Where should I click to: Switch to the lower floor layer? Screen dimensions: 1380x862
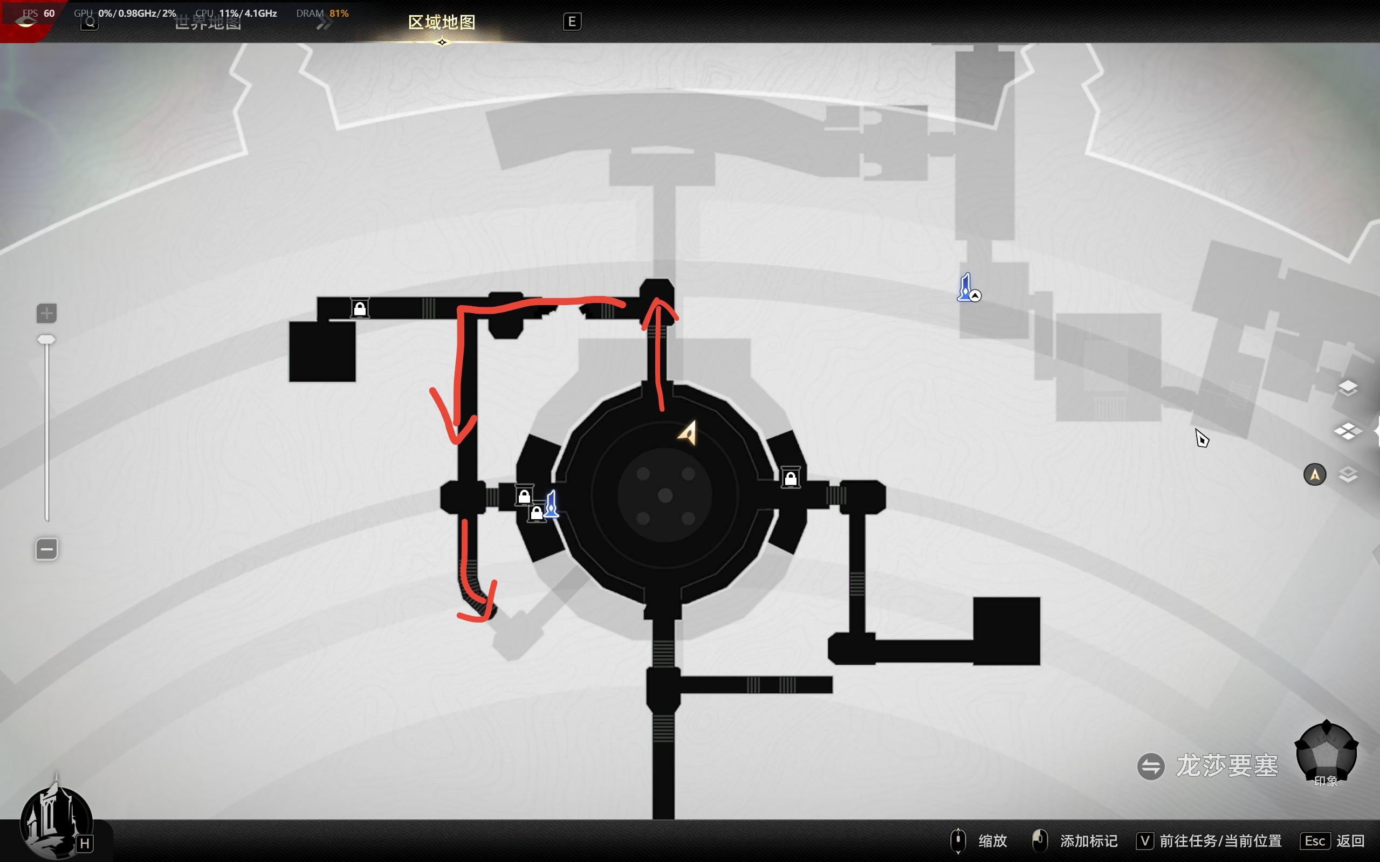click(x=1348, y=474)
